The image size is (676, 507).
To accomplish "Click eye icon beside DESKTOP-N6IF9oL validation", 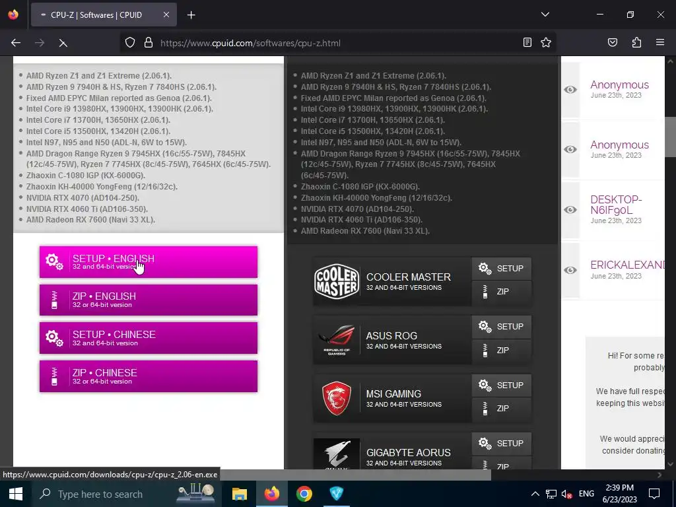I will click(x=570, y=209).
